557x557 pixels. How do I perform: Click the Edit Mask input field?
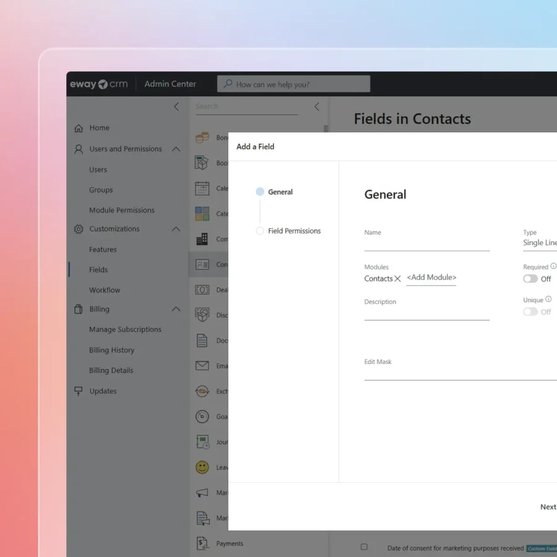[460, 374]
